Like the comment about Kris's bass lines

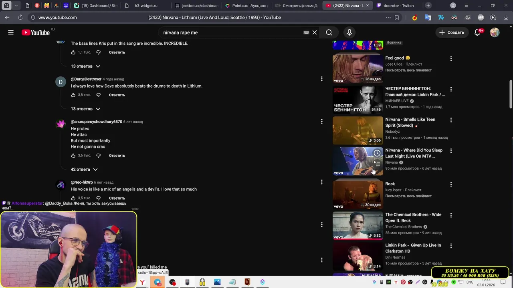[73, 52]
